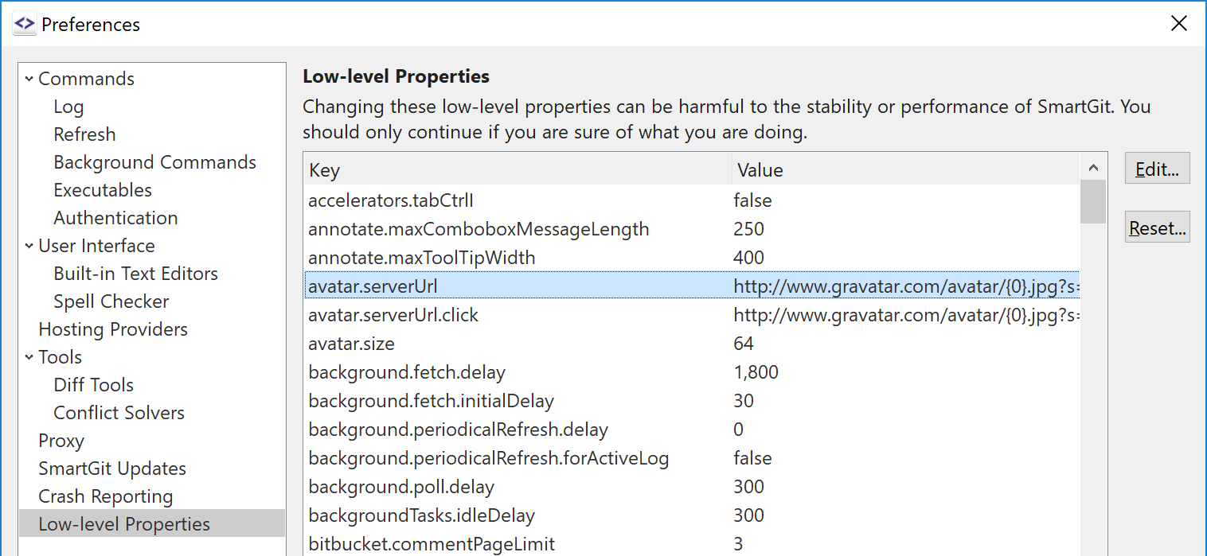Image resolution: width=1207 pixels, height=556 pixels.
Task: Select Log under Commands
Action: click(68, 106)
